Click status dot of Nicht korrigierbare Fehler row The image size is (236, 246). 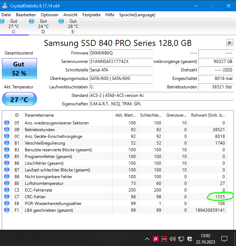7,177
